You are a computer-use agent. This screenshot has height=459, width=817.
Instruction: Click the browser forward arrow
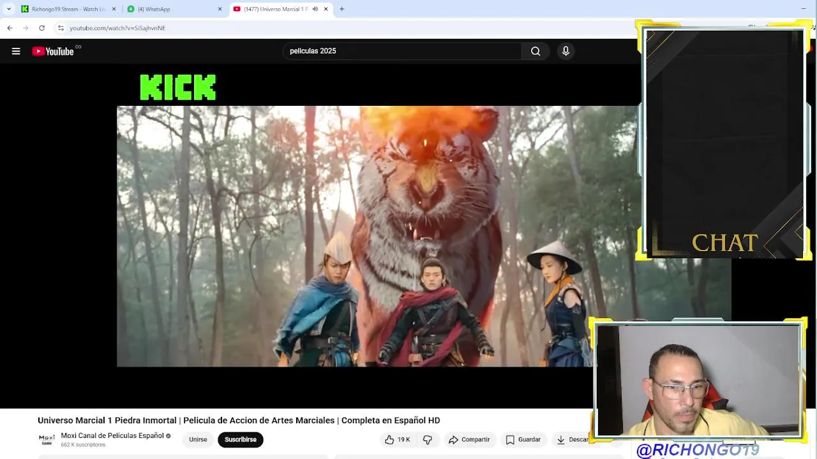click(x=26, y=28)
